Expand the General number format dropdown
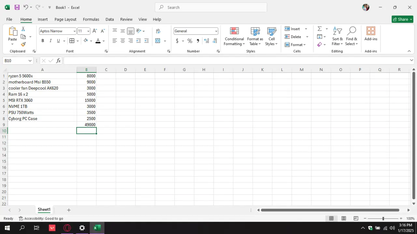The height and width of the screenshot is (234, 417). [216, 31]
